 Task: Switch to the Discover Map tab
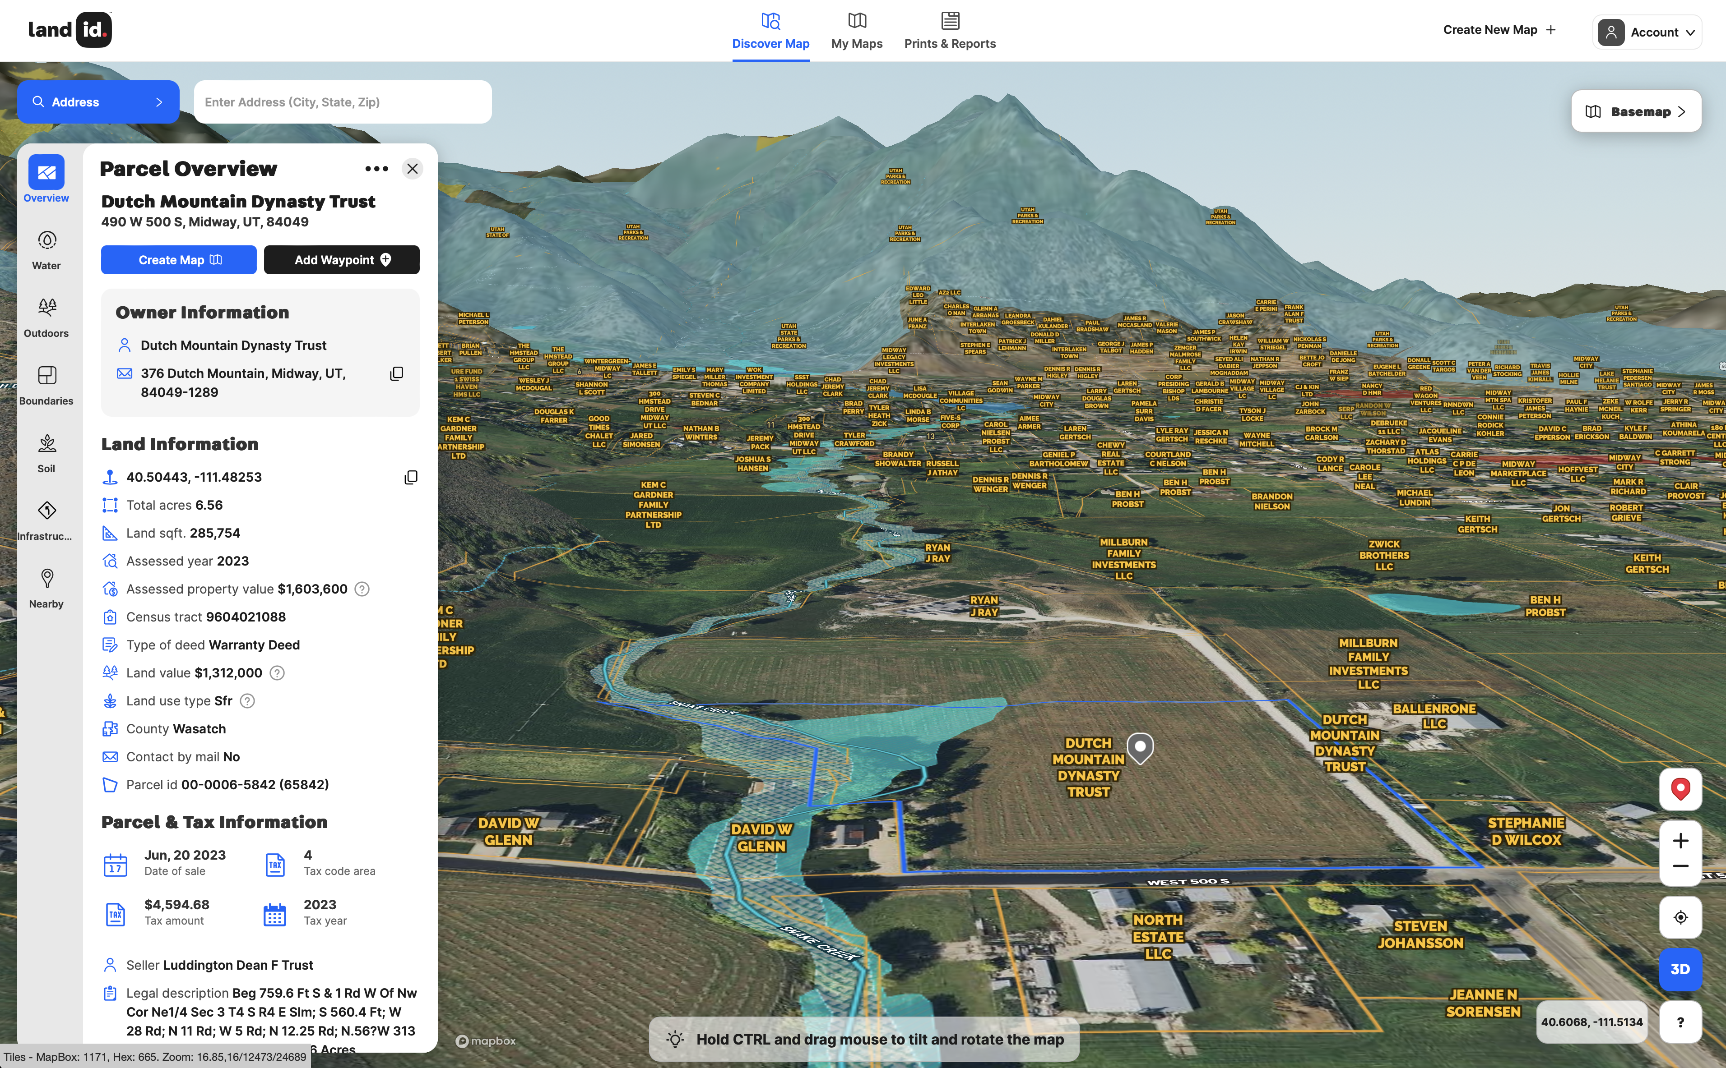pyautogui.click(x=770, y=31)
